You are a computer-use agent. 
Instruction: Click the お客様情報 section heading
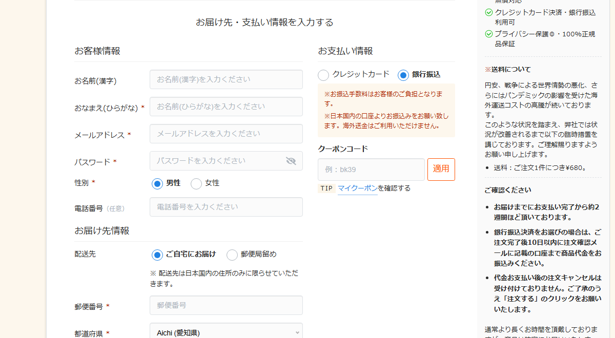[97, 51]
